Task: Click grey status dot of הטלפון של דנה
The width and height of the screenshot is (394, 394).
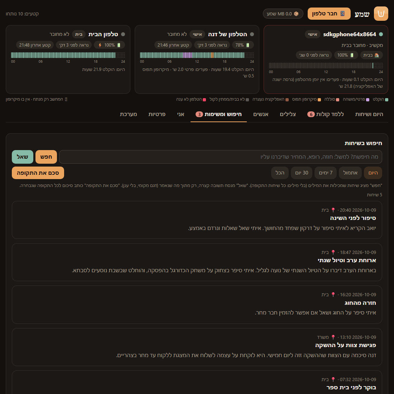Action: (252, 34)
